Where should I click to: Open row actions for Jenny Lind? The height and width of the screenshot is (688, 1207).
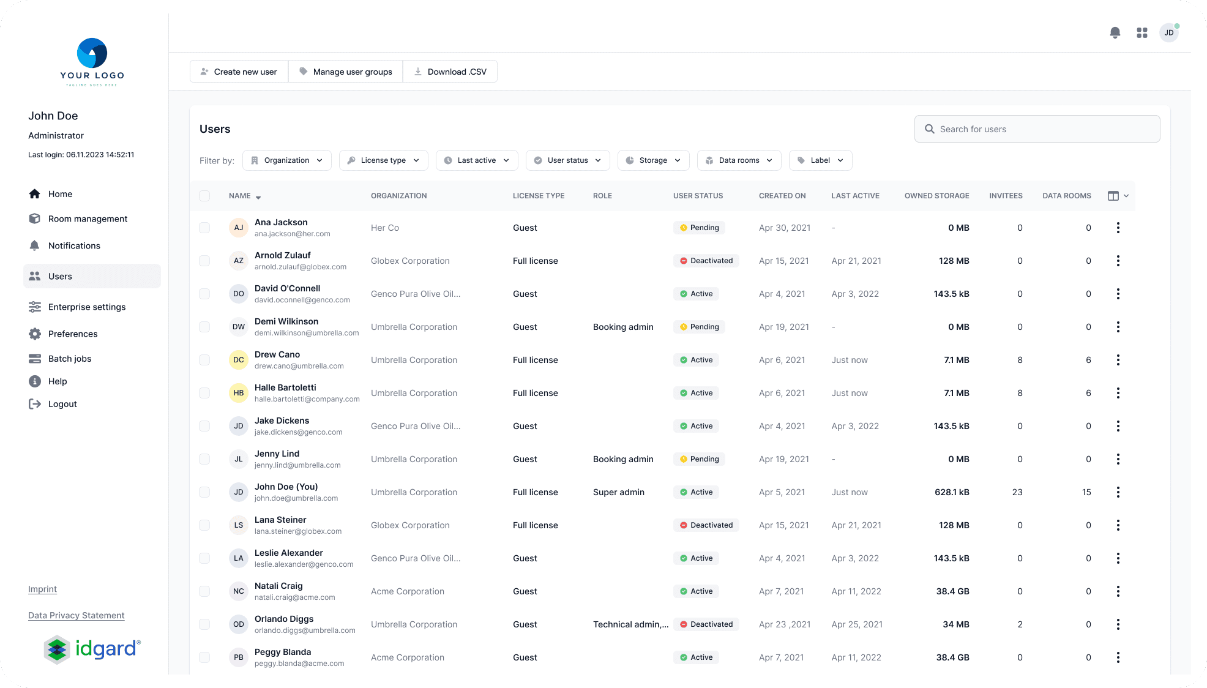1118,459
